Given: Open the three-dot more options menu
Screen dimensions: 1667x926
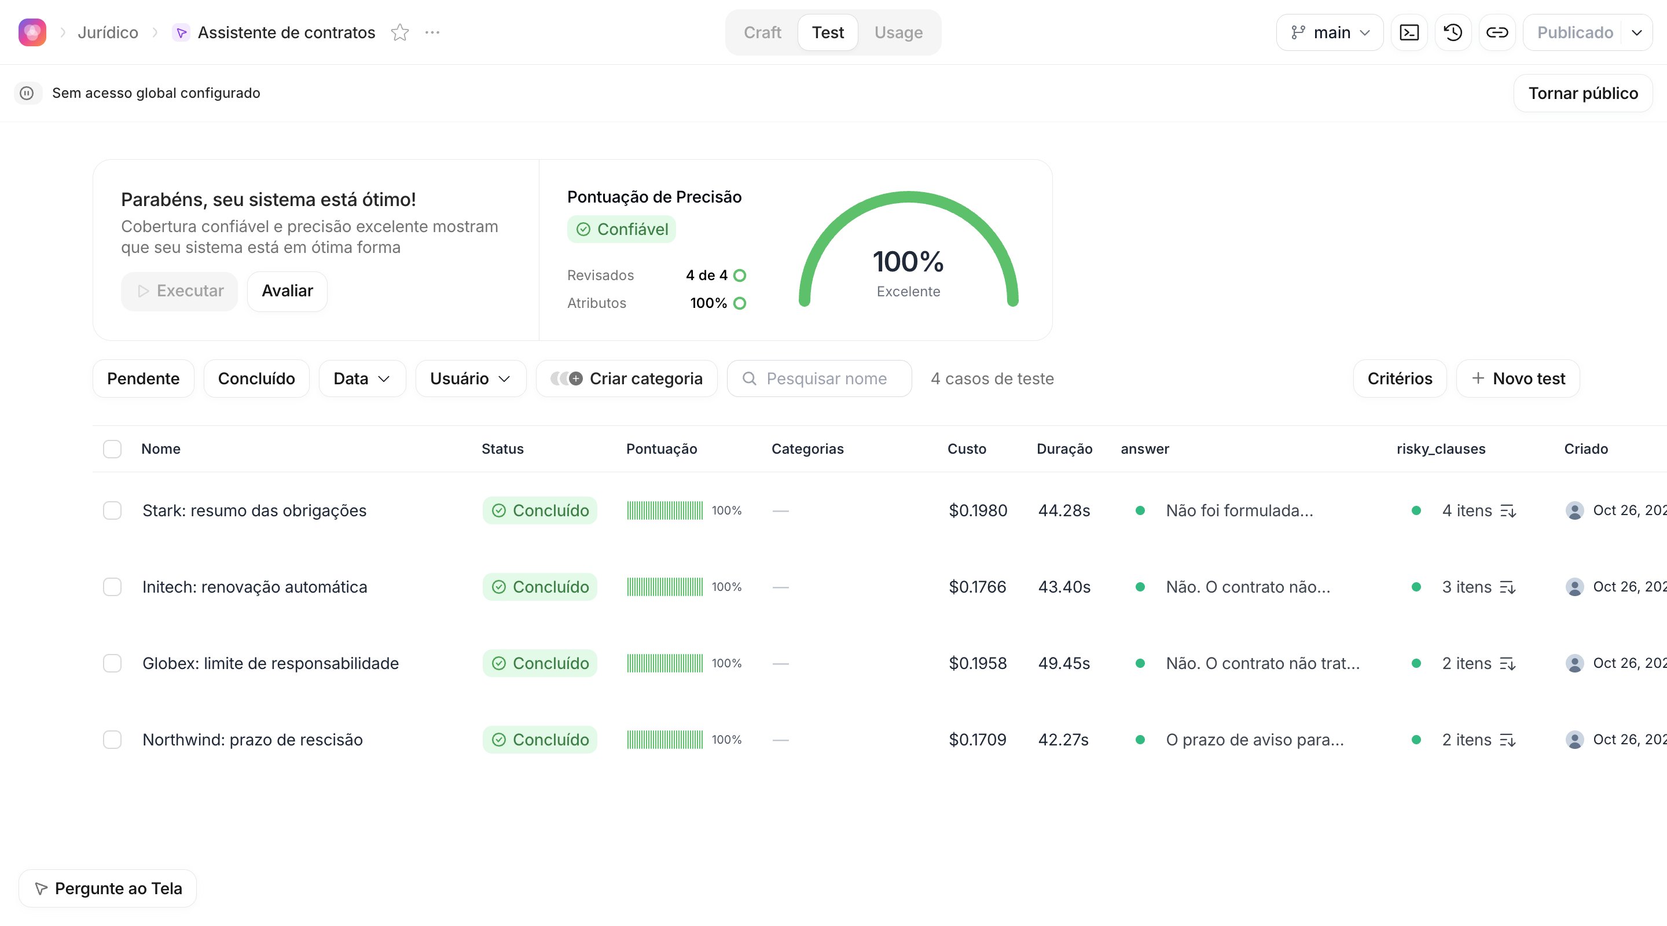Looking at the screenshot, I should point(432,32).
